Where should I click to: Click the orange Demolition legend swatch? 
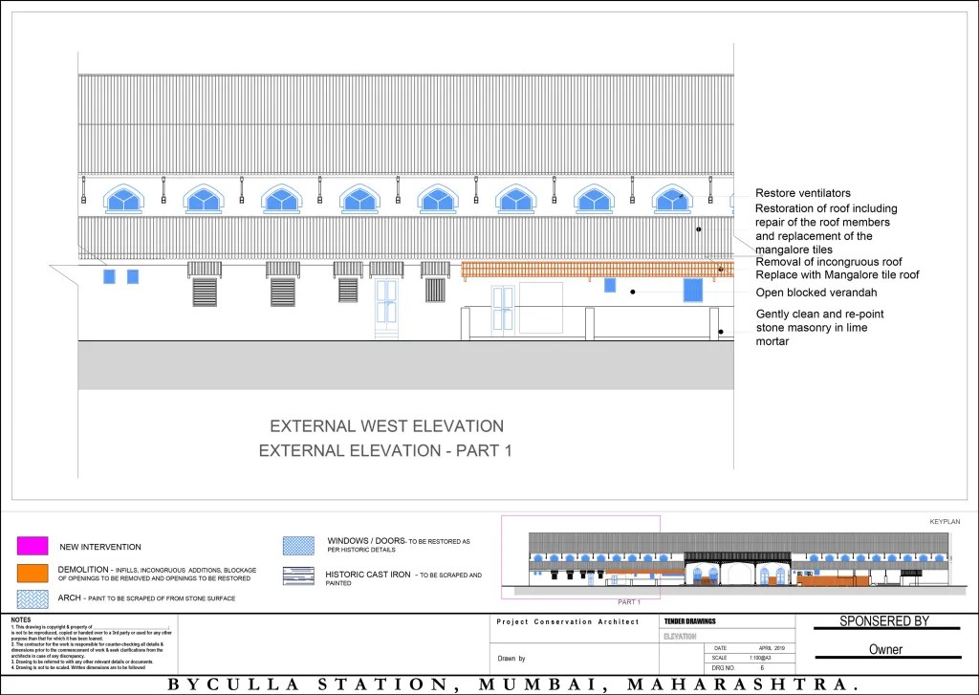(x=32, y=573)
